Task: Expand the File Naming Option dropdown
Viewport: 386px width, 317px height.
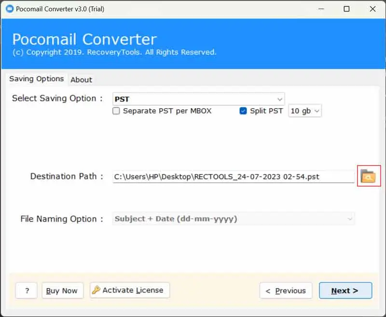Action: pos(233,218)
